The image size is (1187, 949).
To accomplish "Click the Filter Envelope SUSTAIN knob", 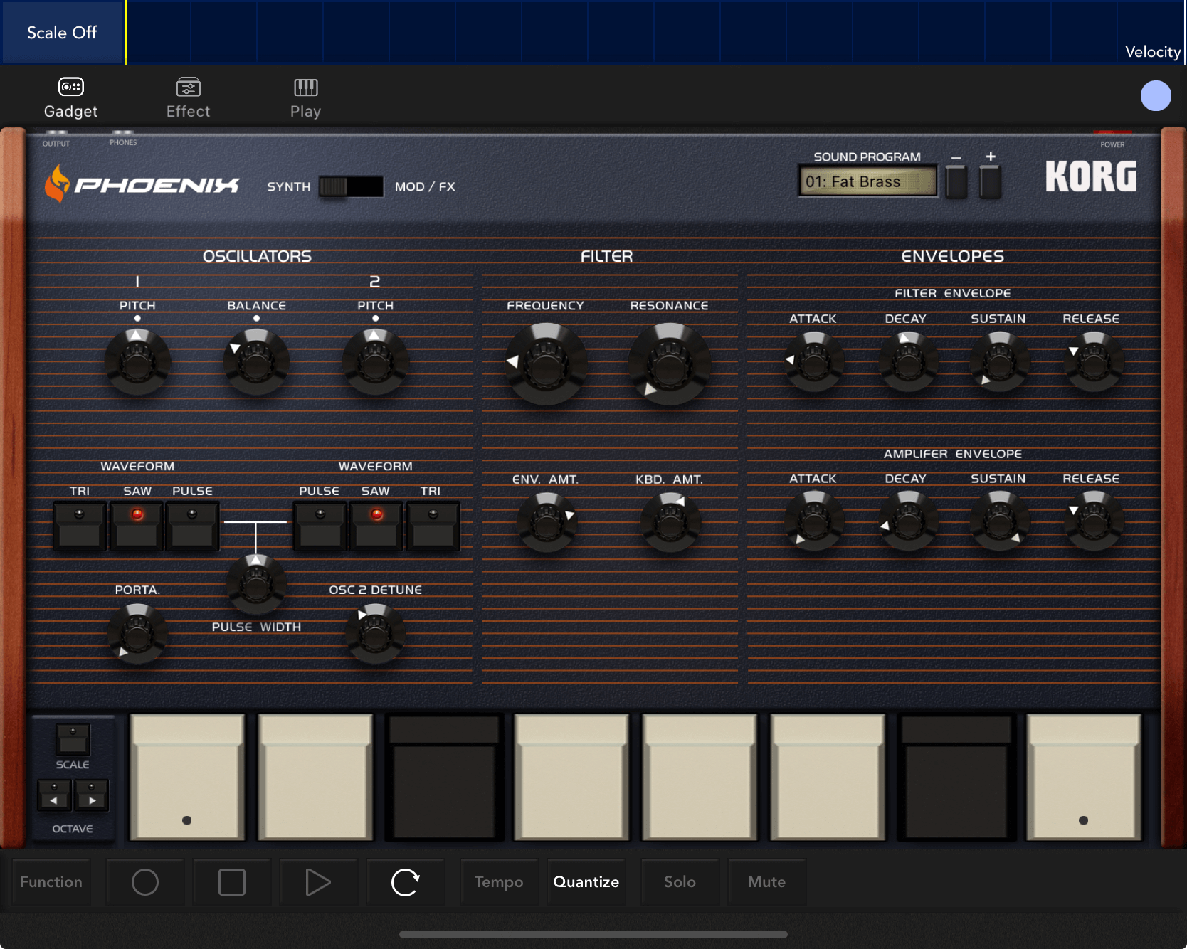I will pyautogui.click(x=1000, y=362).
